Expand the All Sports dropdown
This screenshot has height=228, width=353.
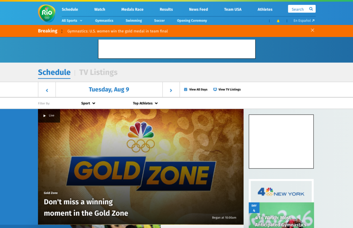(x=72, y=21)
